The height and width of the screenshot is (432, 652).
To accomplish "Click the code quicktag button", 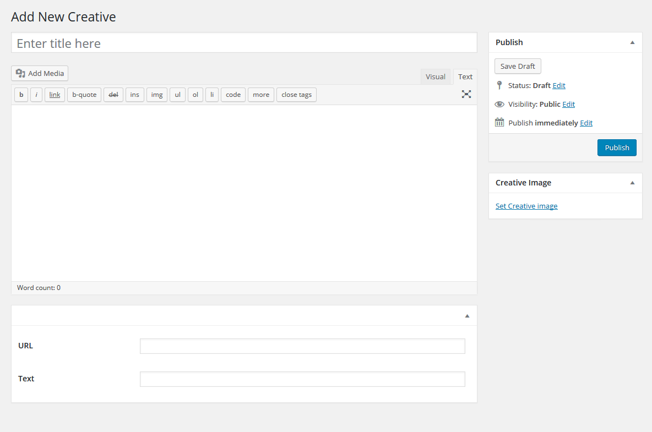I will [233, 95].
